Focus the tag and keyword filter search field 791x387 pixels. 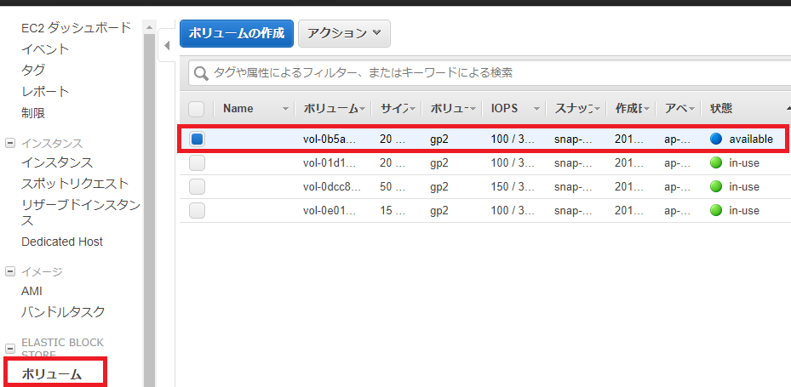pyautogui.click(x=490, y=73)
